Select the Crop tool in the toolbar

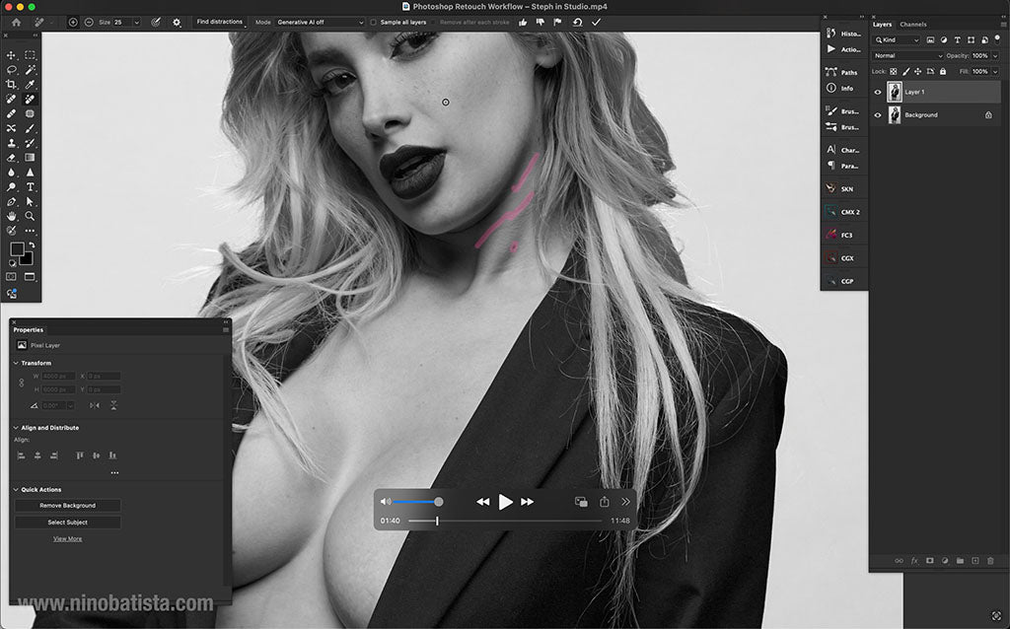click(x=12, y=83)
